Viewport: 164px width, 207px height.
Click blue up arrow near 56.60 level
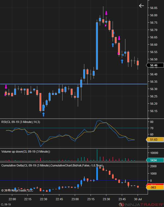tap(113, 45)
